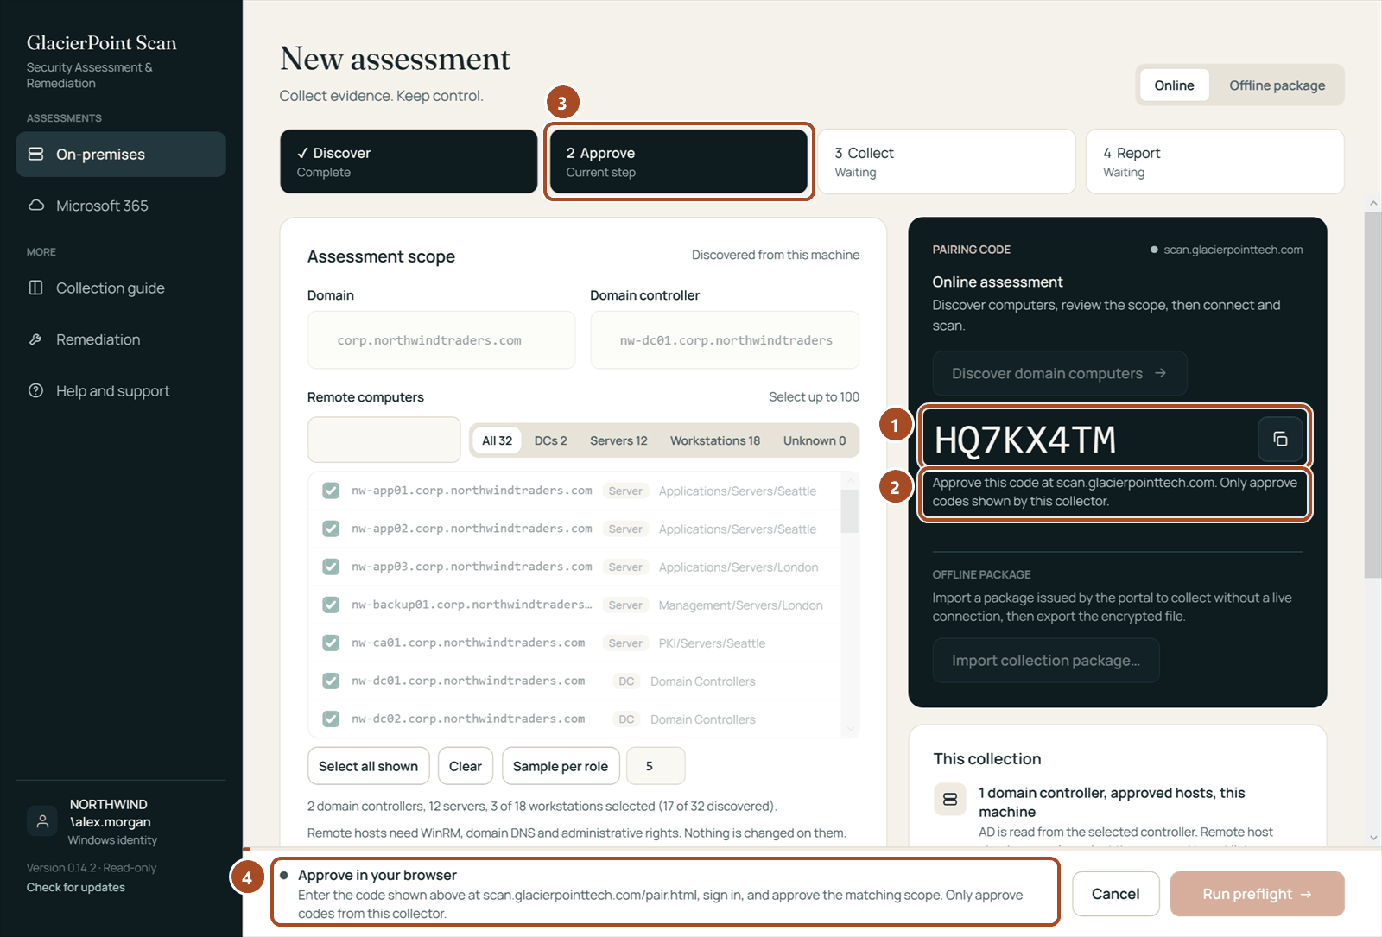Image resolution: width=1382 pixels, height=937 pixels.
Task: Copy the pairing code with the copy icon
Action: [x=1280, y=439]
